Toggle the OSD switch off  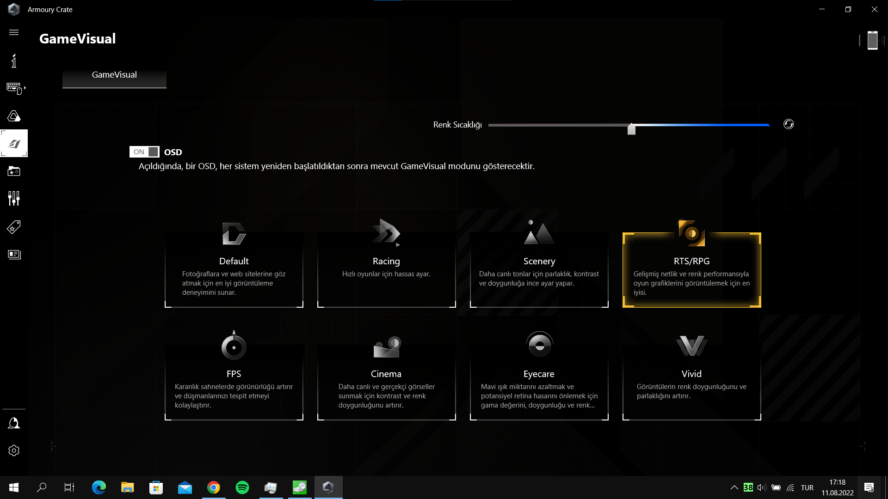[x=144, y=152]
